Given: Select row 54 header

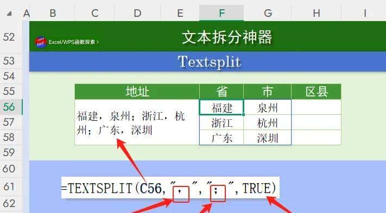Looking at the screenshot, I should [11, 76].
